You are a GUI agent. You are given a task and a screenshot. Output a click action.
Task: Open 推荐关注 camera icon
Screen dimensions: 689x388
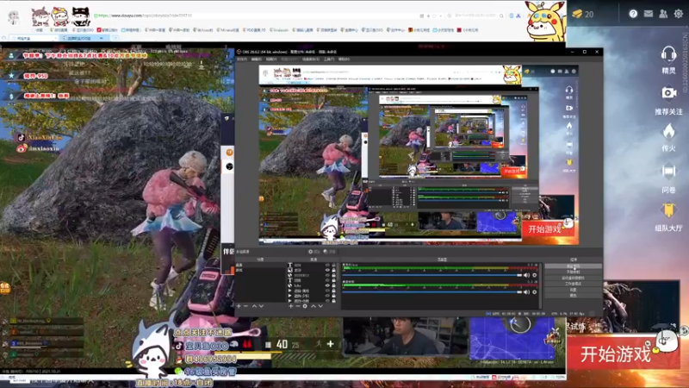pyautogui.click(x=669, y=93)
